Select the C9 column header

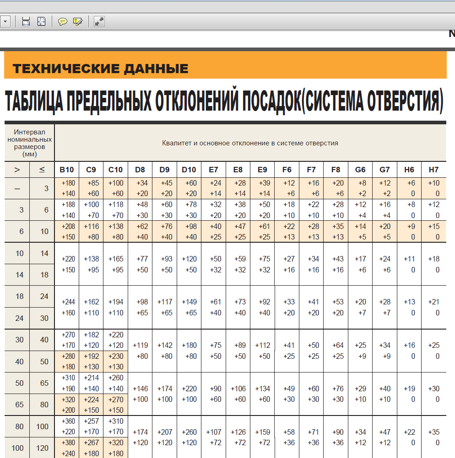pyautogui.click(x=91, y=170)
